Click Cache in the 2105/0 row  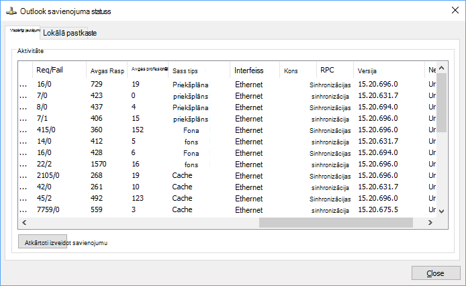(182, 175)
